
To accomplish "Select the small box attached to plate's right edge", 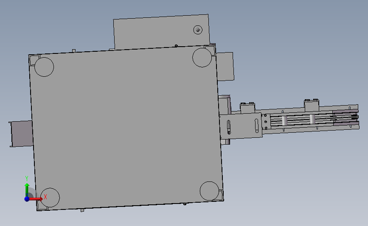I will click(x=225, y=67).
